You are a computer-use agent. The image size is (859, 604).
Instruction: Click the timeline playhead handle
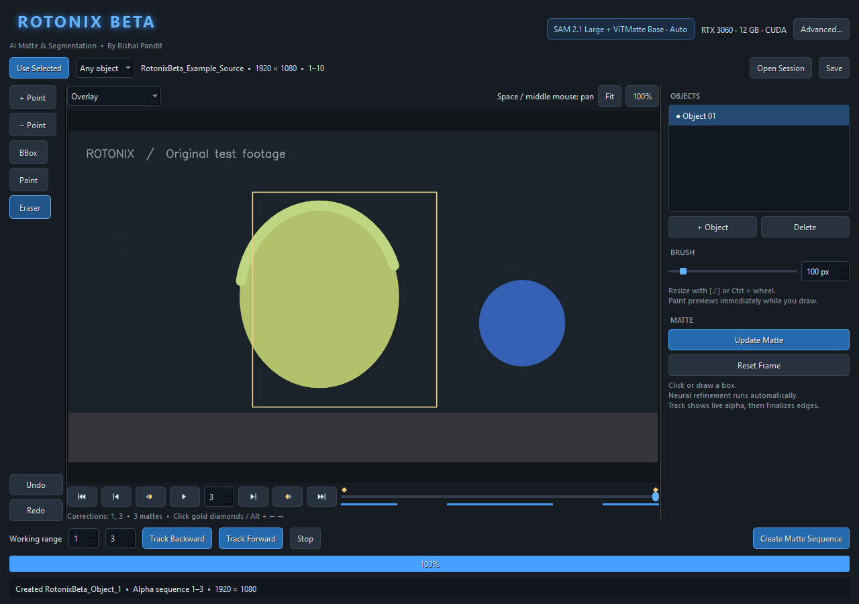pos(656,497)
